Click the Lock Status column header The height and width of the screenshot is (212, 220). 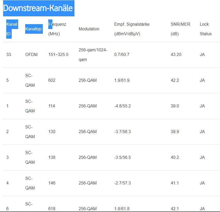206,29
